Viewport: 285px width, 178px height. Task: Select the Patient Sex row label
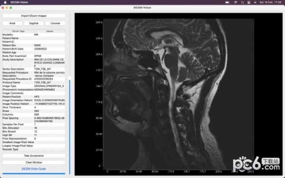pyautogui.click(x=9, y=46)
